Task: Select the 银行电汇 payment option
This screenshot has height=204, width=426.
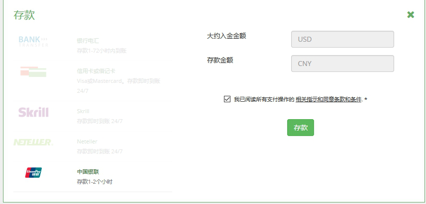Action: [88, 41]
